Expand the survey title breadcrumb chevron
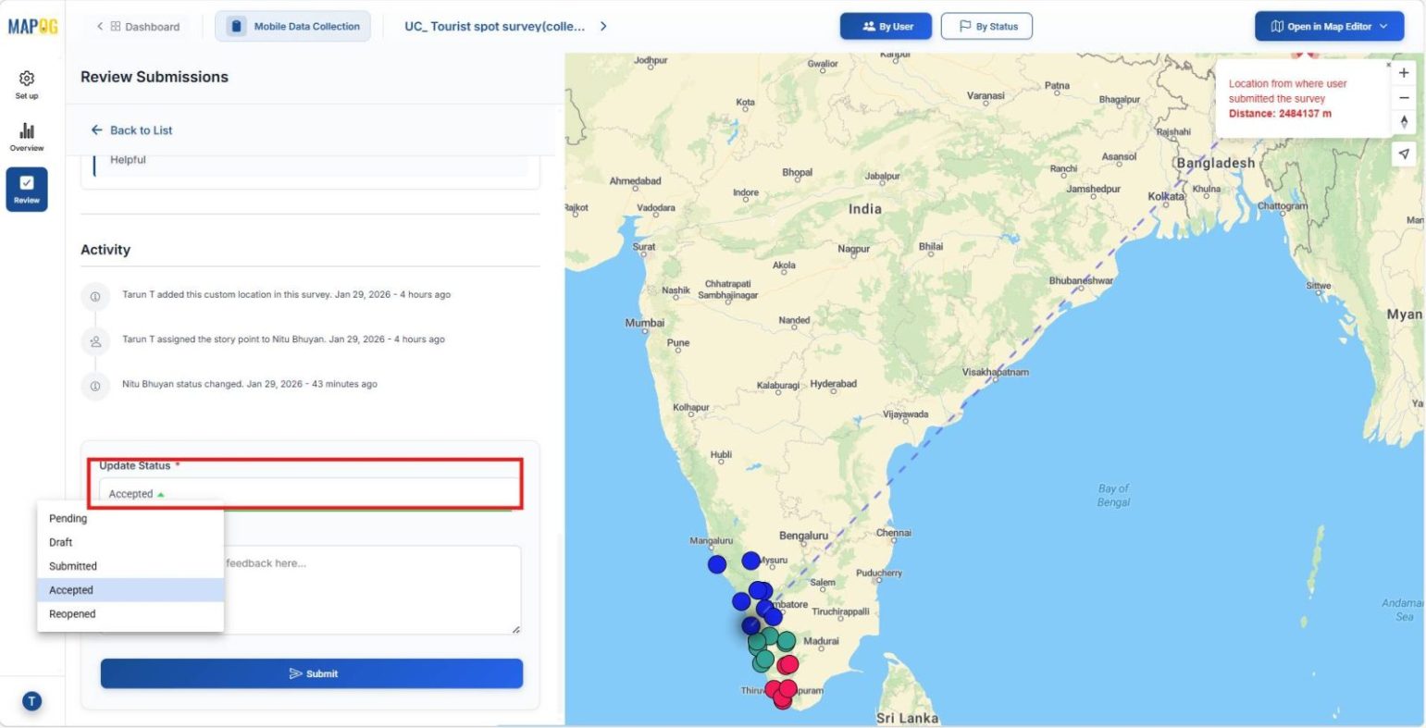 point(602,27)
